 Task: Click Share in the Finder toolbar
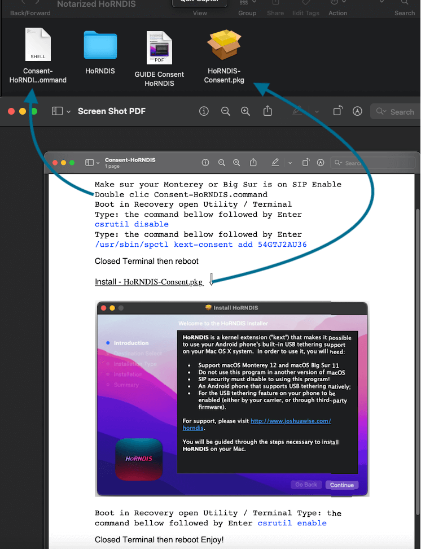pyautogui.click(x=275, y=13)
